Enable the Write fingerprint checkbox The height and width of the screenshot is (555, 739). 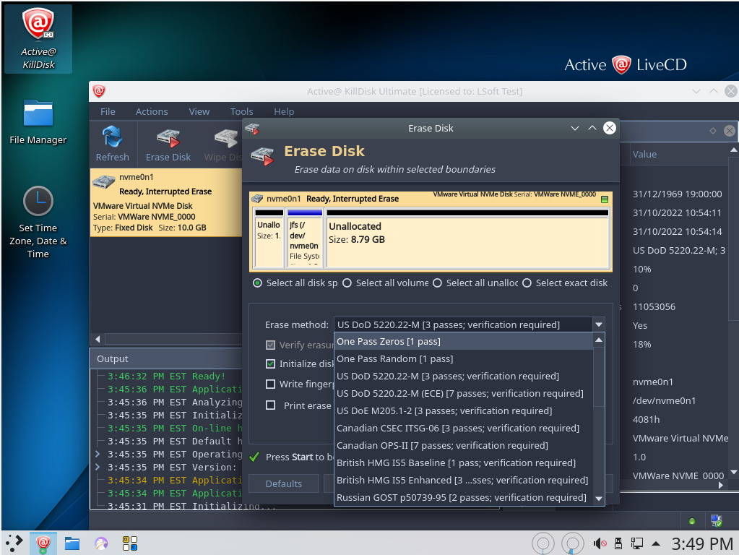271,384
